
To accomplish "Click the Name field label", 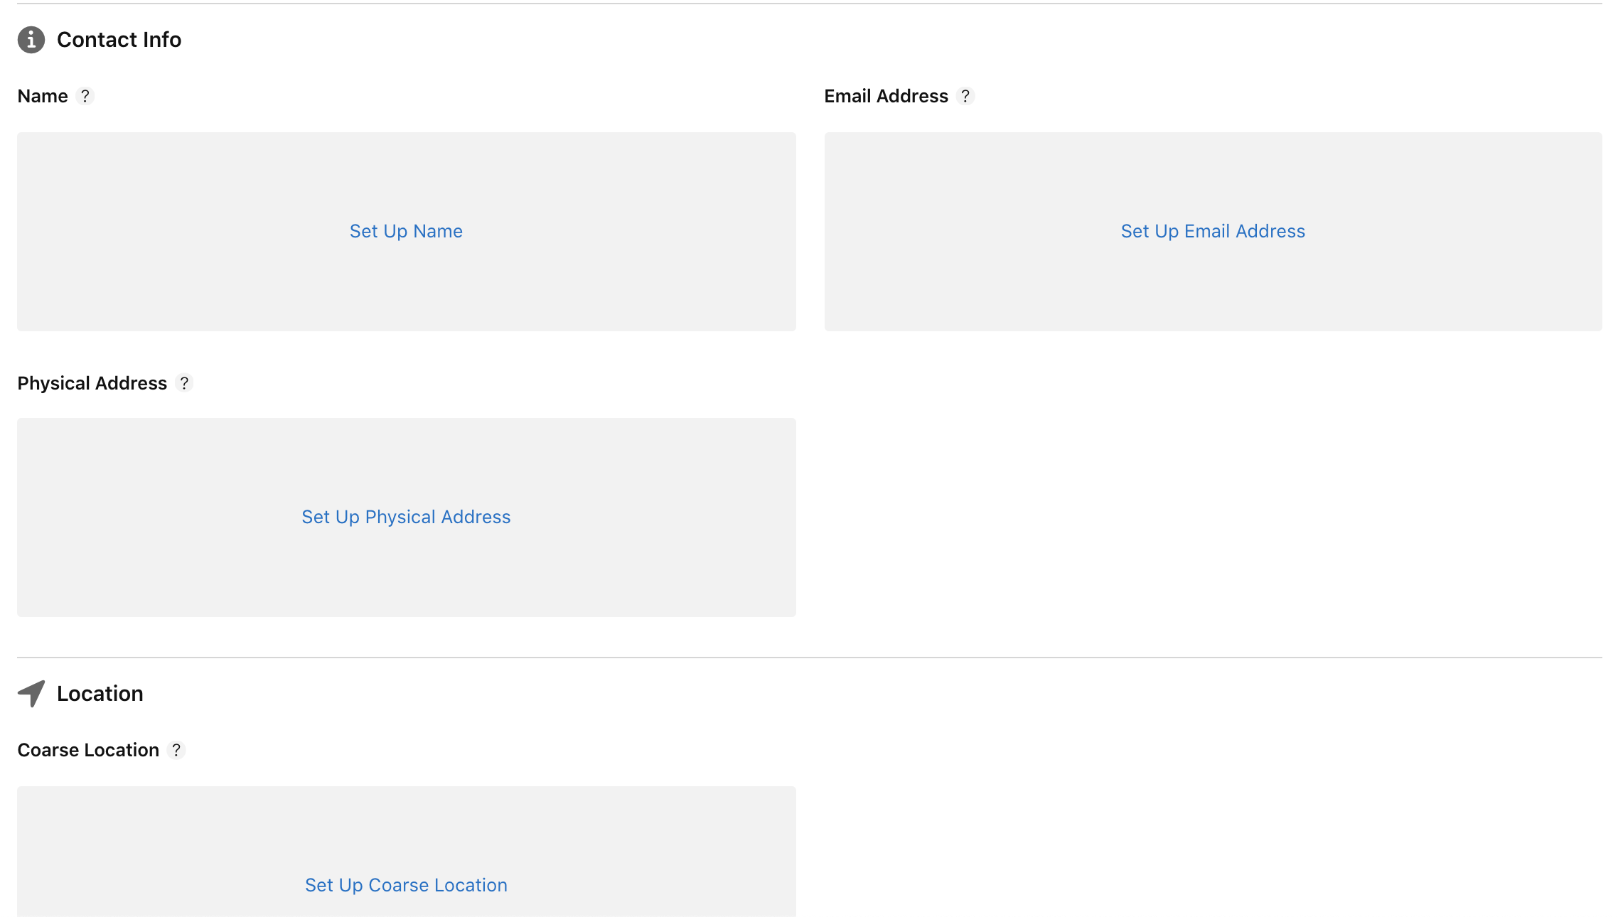I will click(43, 96).
